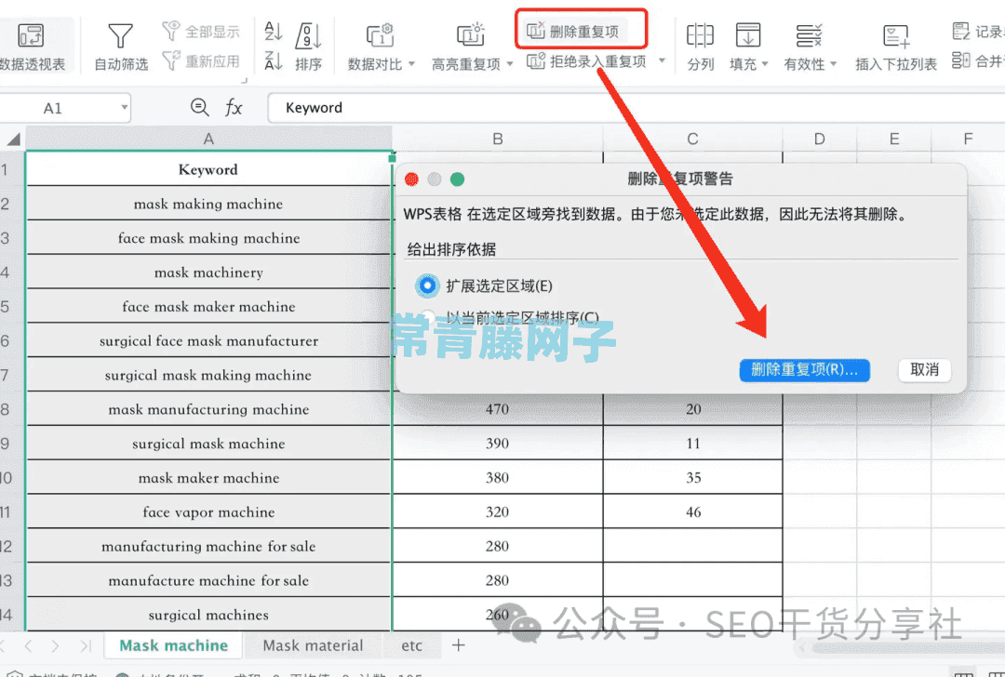Select column A header

coord(208,139)
